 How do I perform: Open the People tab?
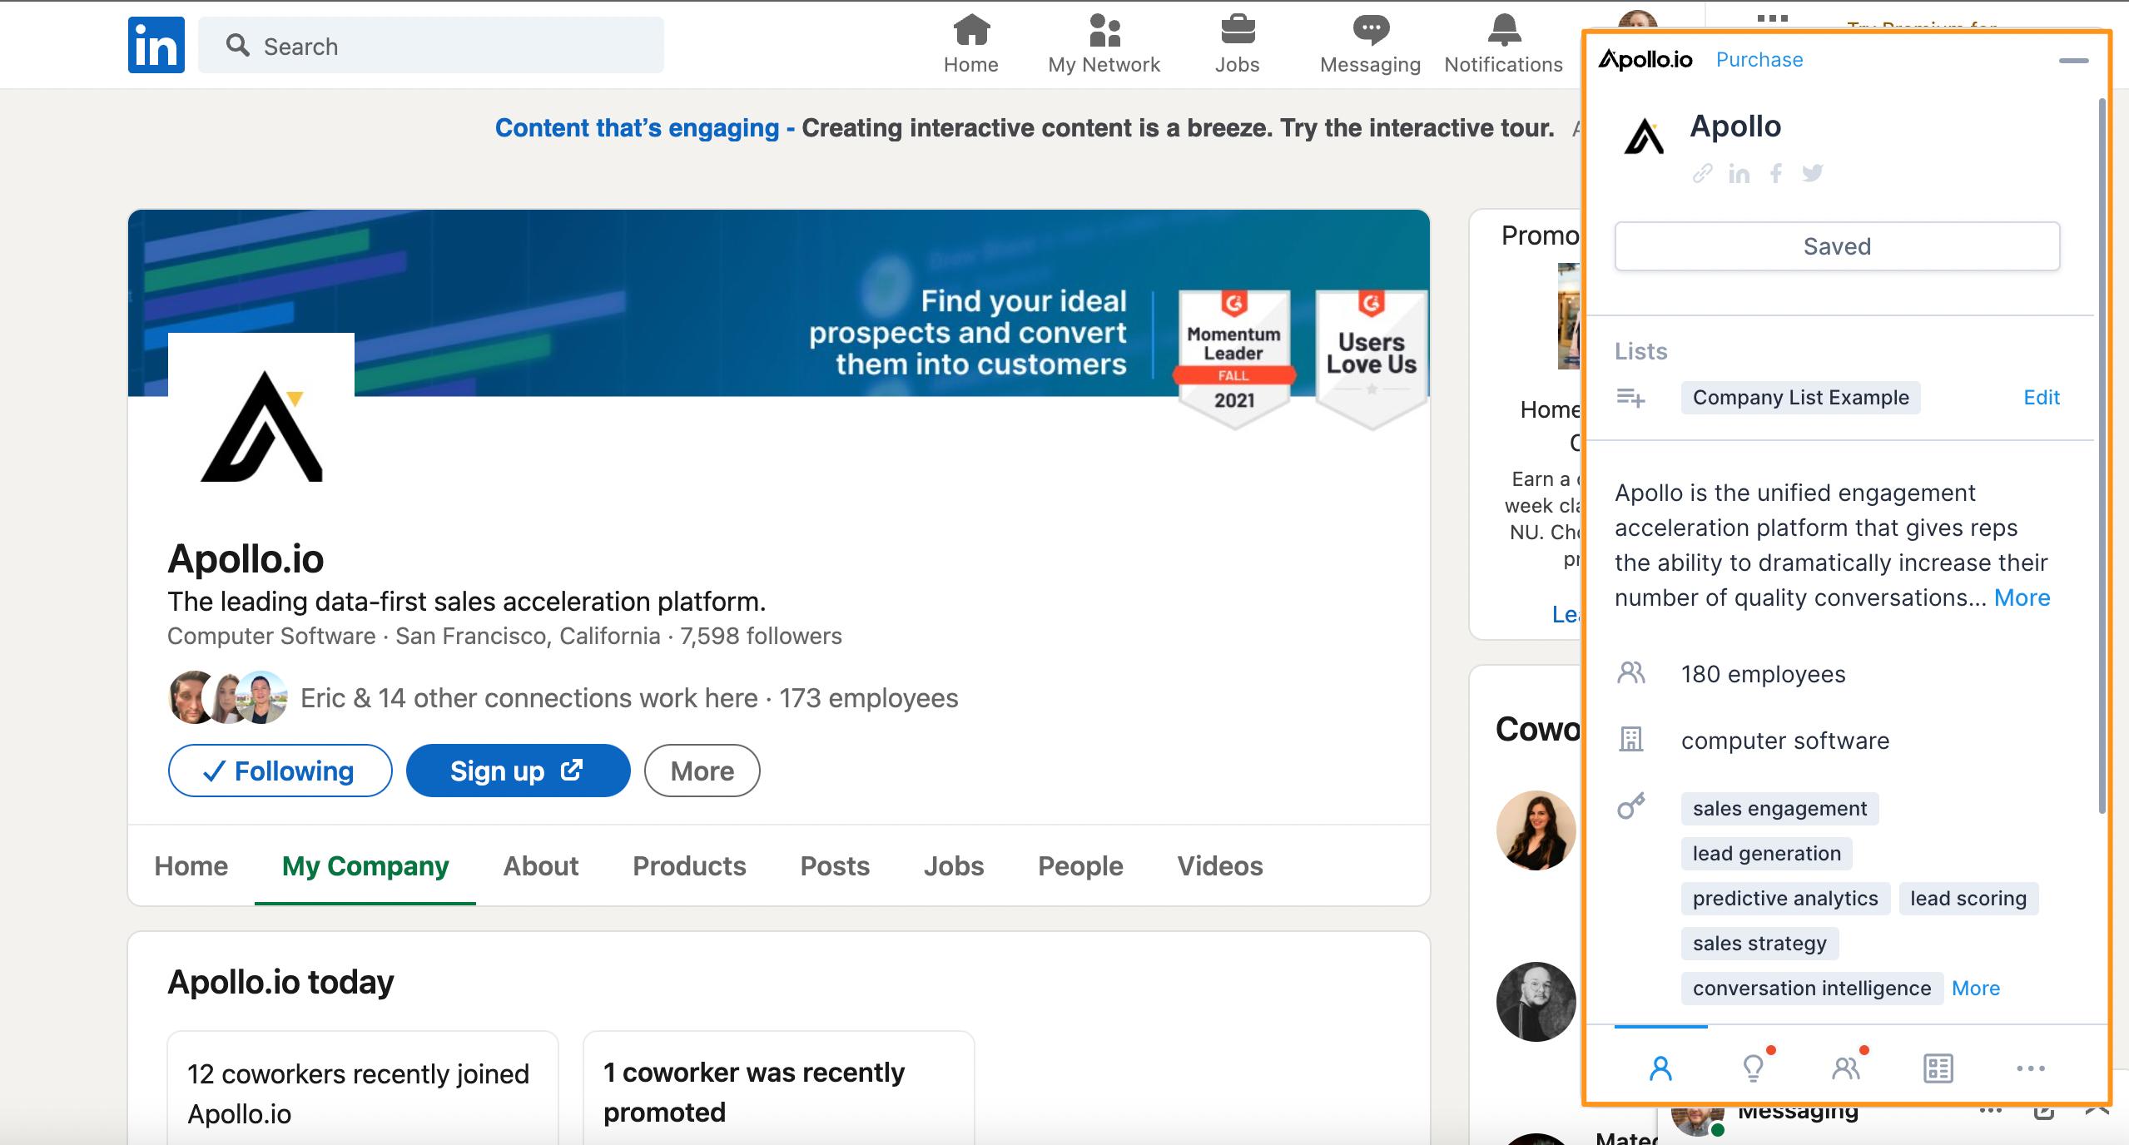[1080, 866]
